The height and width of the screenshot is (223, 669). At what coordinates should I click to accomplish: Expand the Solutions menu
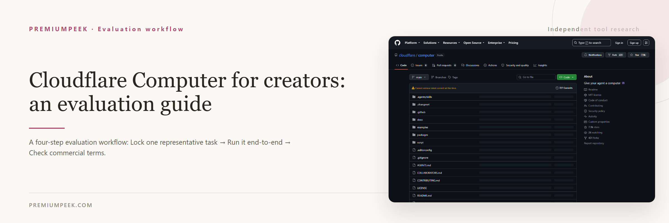(431, 43)
